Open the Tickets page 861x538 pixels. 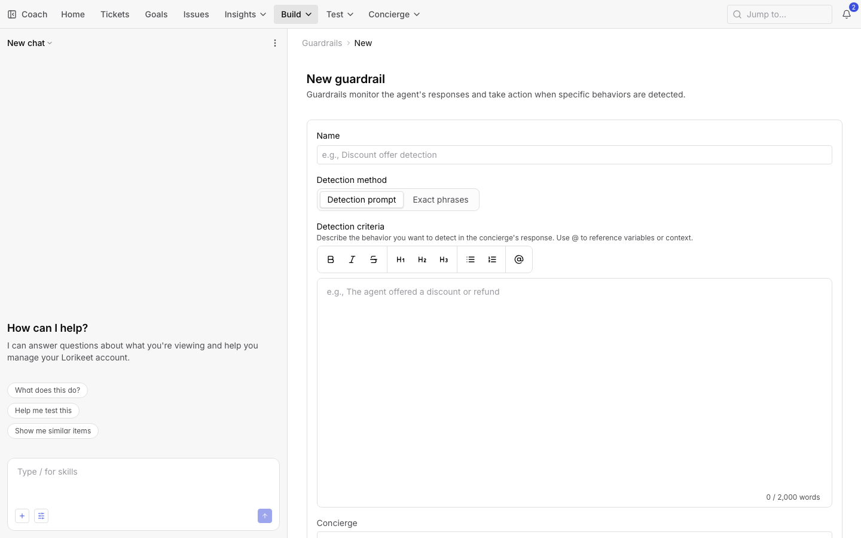pos(115,14)
